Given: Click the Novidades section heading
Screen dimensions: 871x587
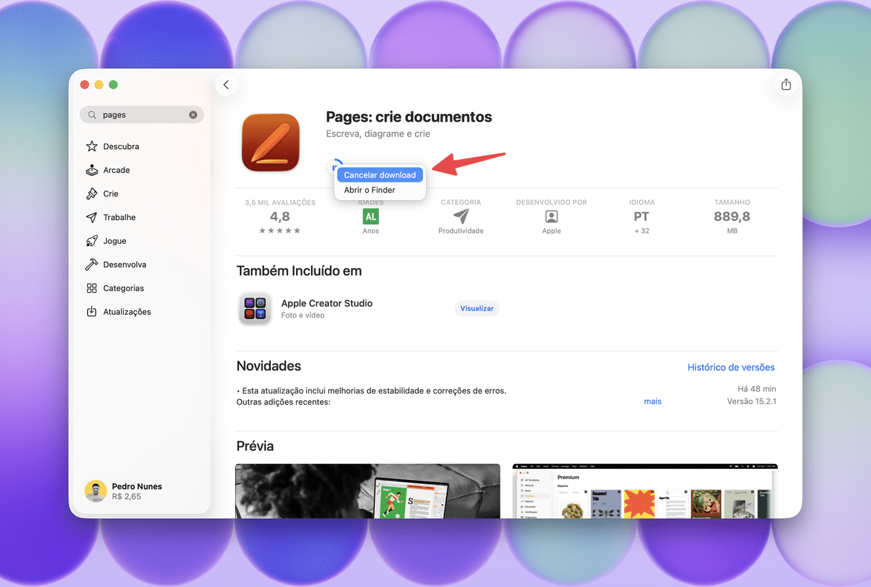Looking at the screenshot, I should coord(269,366).
